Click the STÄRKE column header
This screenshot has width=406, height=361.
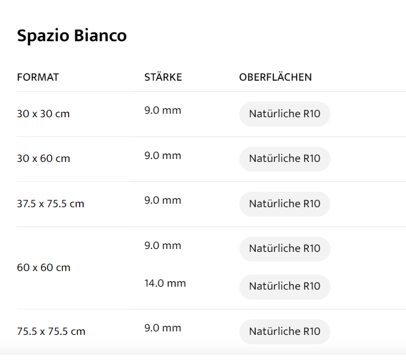pyautogui.click(x=163, y=77)
